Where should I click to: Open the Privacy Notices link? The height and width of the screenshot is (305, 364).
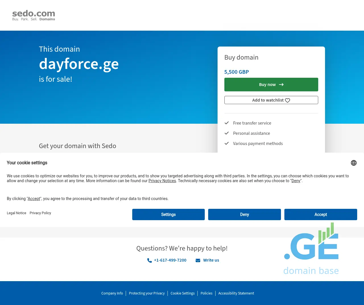click(x=162, y=181)
